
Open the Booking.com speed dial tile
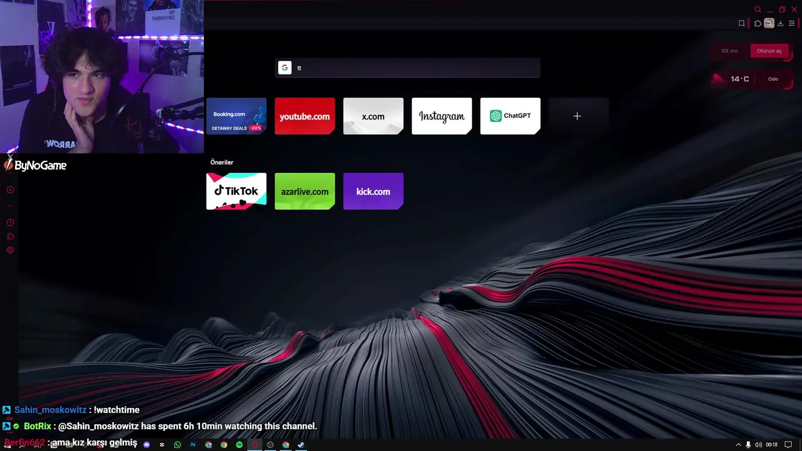click(236, 116)
